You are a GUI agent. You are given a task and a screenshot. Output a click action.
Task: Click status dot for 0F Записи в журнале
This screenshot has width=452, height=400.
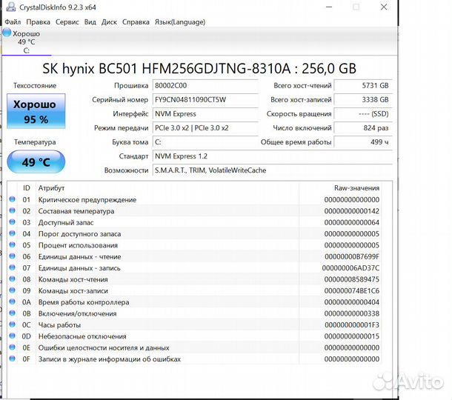tap(12, 359)
